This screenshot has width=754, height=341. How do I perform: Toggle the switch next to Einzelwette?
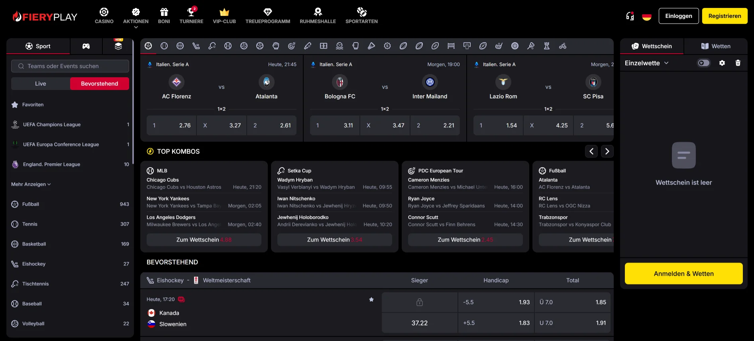[703, 63]
